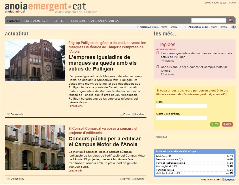The height and width of the screenshot is (185, 239).
Task: Click the magnifying glass search icon
Action: click(231, 20)
